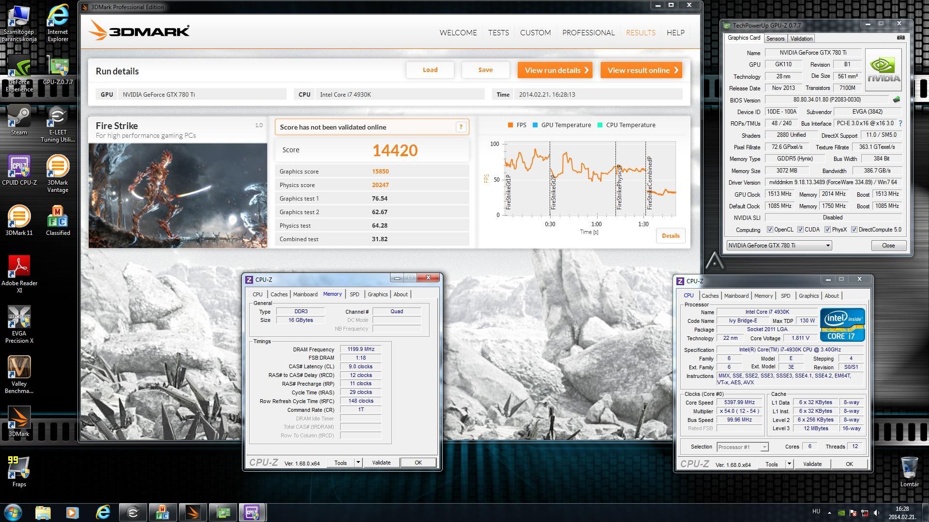
Task: Launch E-LEET Tuning Utility shortcut
Action: pyautogui.click(x=58, y=124)
